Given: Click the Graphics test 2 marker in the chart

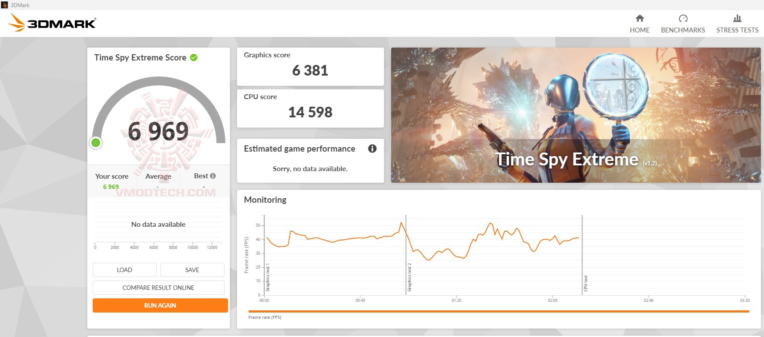Looking at the screenshot, I should click(x=409, y=277).
